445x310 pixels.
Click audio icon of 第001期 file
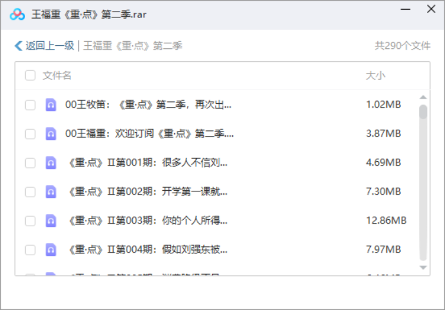tap(51, 163)
